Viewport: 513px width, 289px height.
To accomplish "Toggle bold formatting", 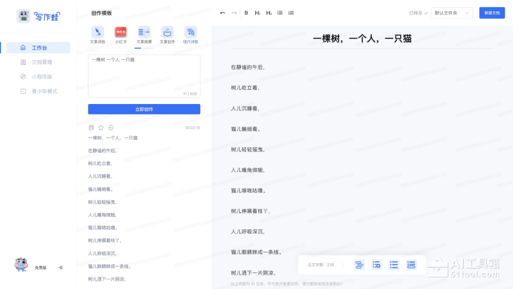I will 246,13.
